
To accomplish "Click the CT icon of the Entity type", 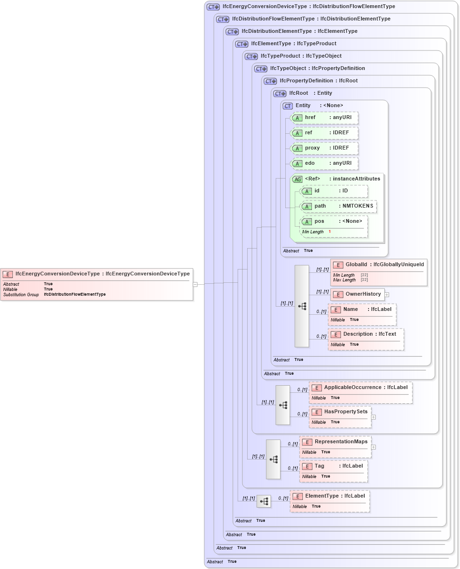I will (x=288, y=106).
